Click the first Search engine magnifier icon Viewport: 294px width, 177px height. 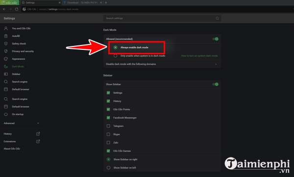[6, 82]
